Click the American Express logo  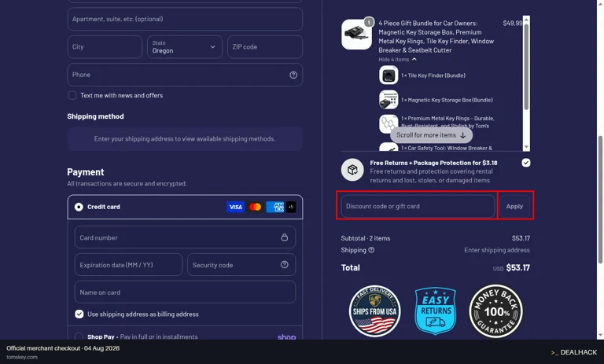pos(275,207)
